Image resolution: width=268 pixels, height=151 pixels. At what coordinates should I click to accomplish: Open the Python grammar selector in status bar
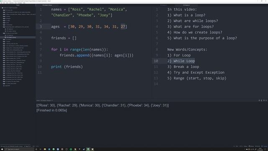pyautogui.click(x=245, y=146)
